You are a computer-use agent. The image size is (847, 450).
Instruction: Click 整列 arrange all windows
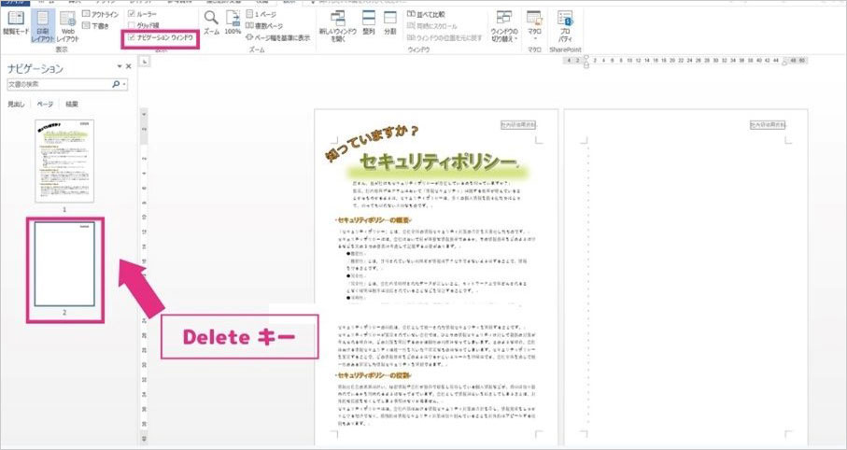click(369, 22)
